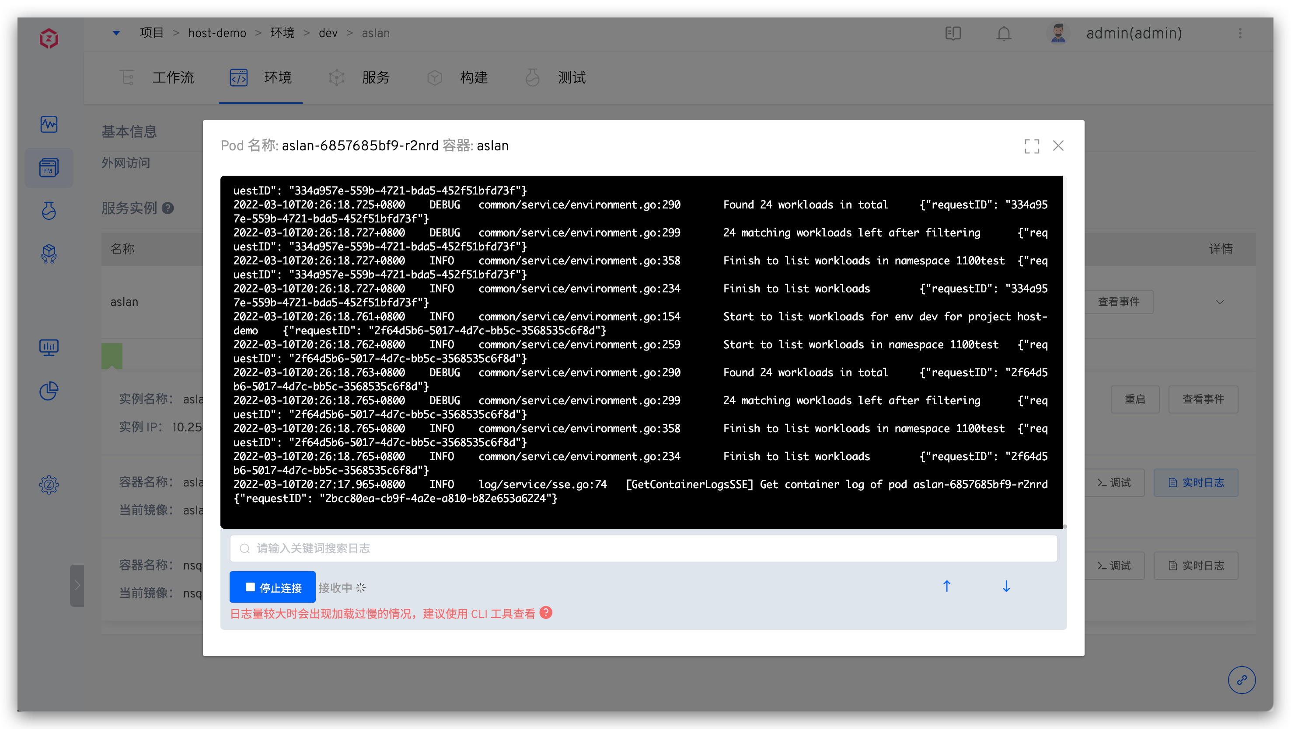1291x729 pixels.
Task: Switch to the 服务 tab
Action: pos(375,78)
